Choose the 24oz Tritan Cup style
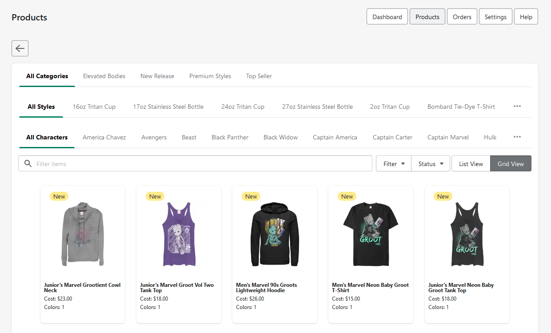 point(243,107)
